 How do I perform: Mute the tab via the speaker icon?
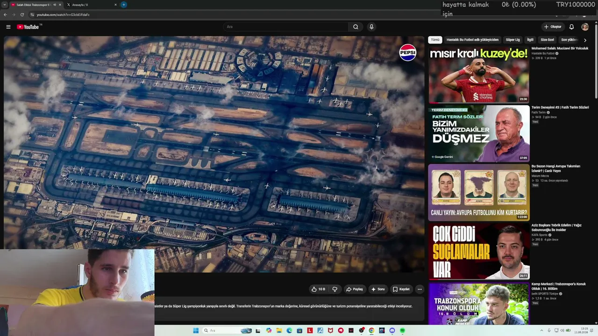point(55,5)
